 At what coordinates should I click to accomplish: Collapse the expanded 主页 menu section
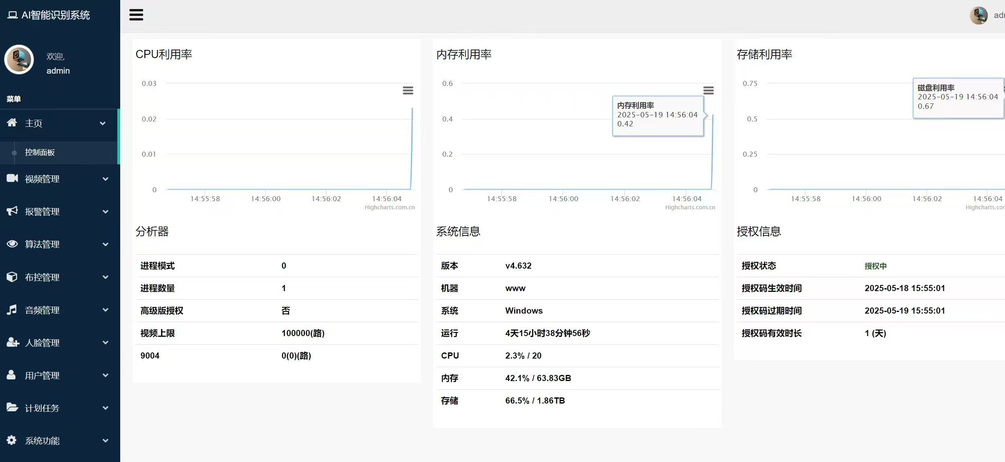click(x=103, y=123)
